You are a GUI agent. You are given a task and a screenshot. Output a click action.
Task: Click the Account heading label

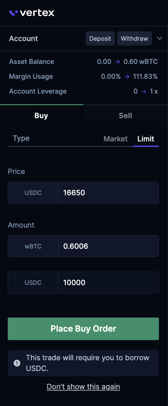point(24,38)
